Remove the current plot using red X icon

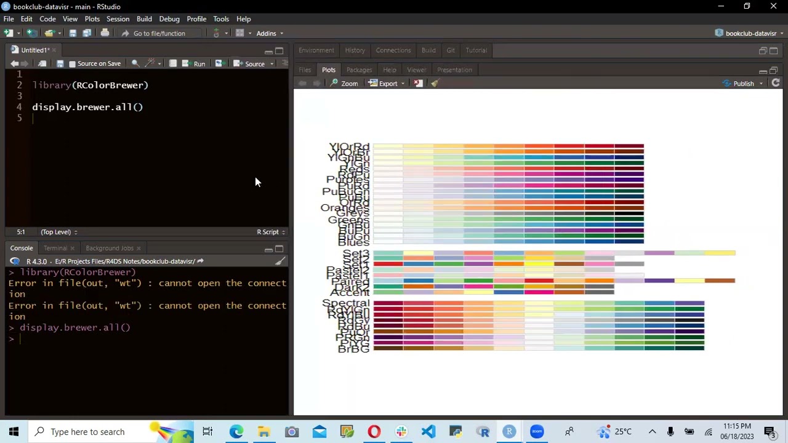pos(419,84)
